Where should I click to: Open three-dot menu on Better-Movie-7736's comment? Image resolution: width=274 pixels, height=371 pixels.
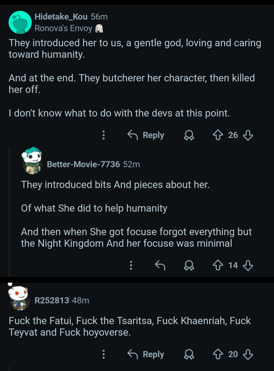coord(131,265)
